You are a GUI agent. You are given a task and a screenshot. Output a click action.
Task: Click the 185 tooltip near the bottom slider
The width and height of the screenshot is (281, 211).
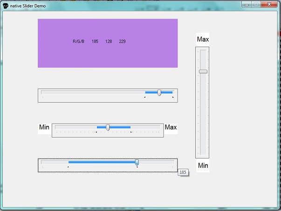183,172
